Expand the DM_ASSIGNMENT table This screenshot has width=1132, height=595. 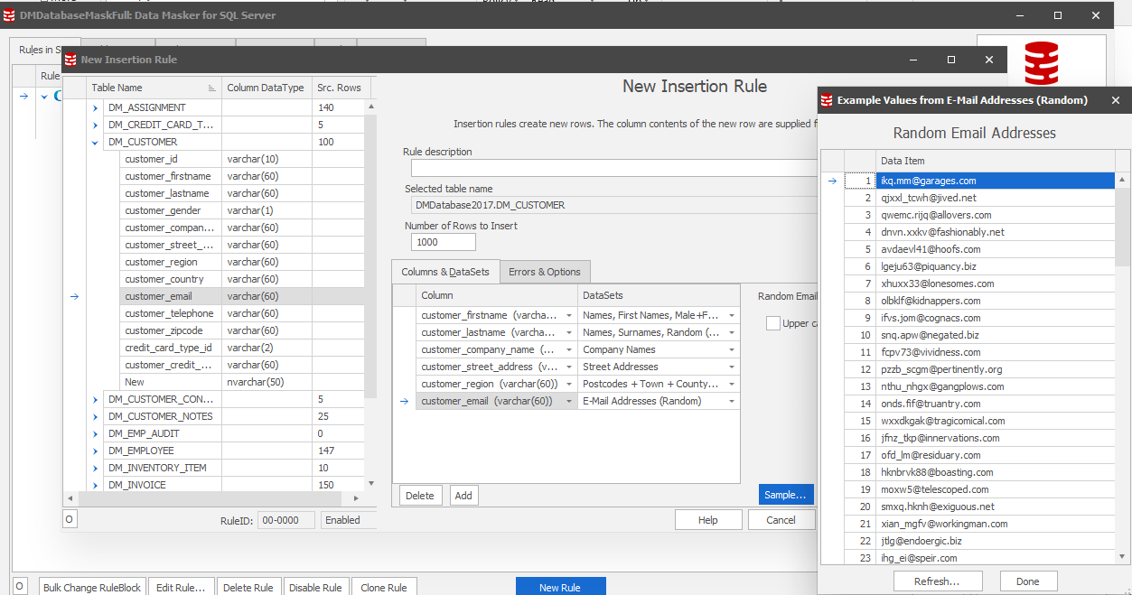click(x=96, y=107)
